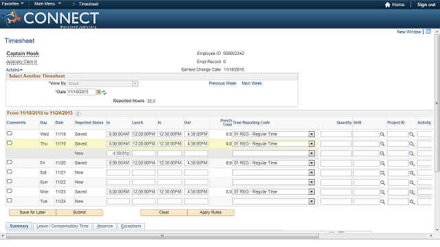Viewport: 440px width, 247px height.
Task: Click the page icon beside New Window
Action: [428, 32]
